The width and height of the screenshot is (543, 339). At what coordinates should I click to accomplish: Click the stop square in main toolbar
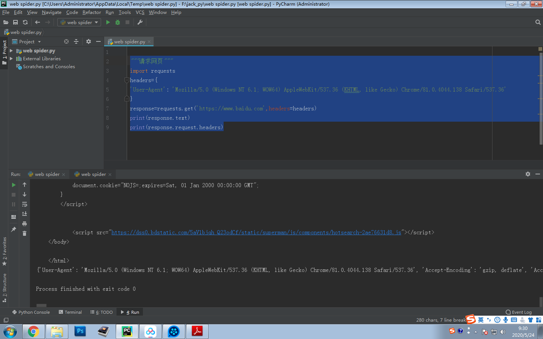(x=127, y=22)
